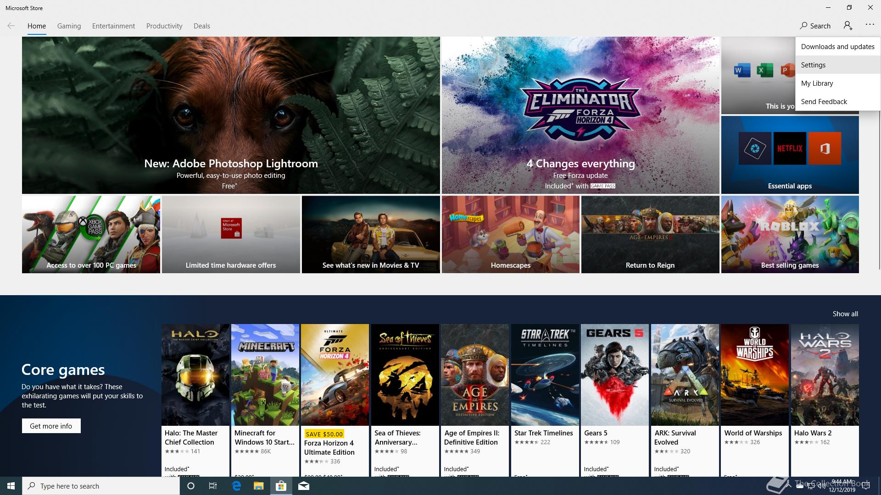881x495 pixels.
Task: Click the taskbar clock showing 12/12/2019
Action: click(x=842, y=486)
